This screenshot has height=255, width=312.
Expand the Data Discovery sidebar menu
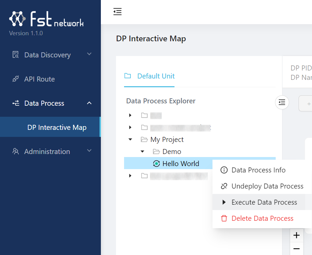pyautogui.click(x=50, y=55)
